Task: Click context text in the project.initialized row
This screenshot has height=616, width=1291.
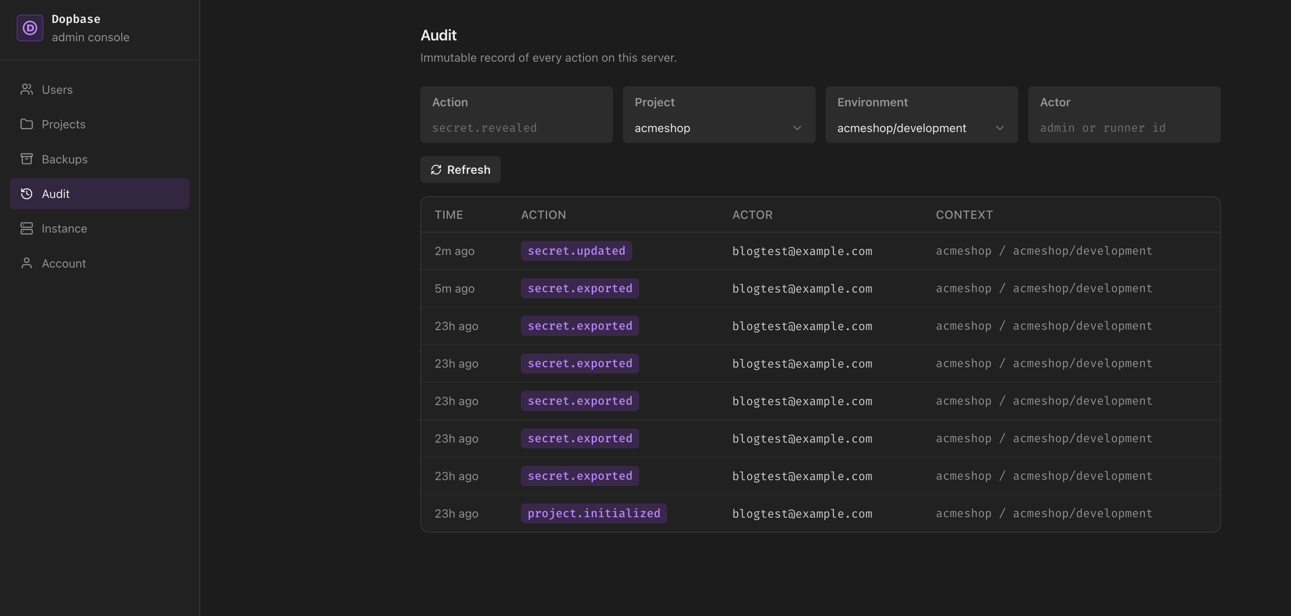Action: tap(1044, 513)
